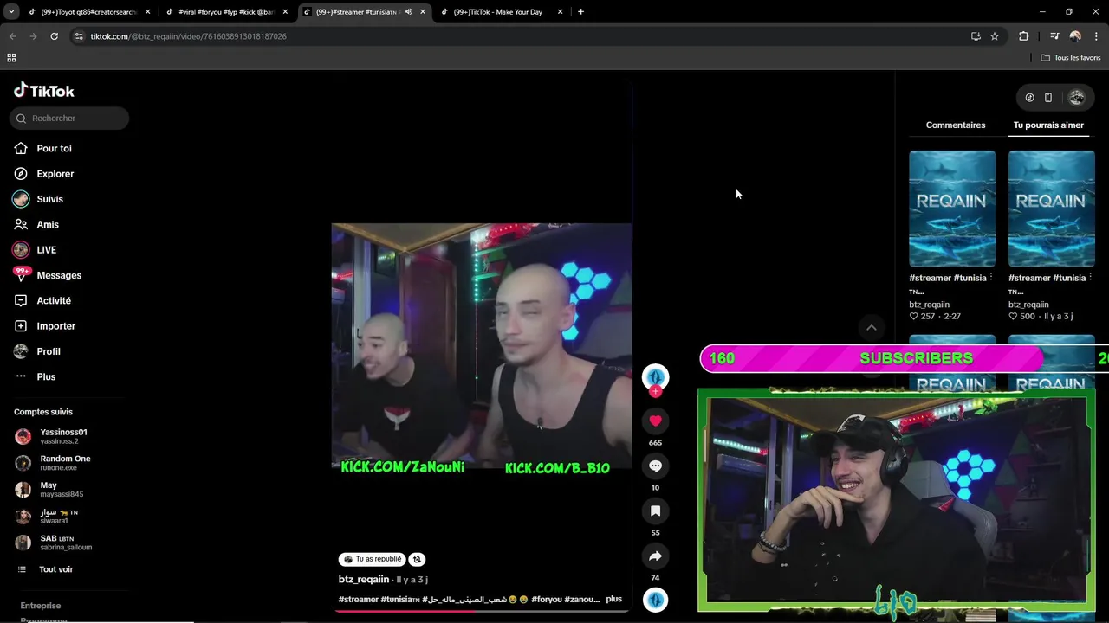This screenshot has width=1109, height=623.
Task: Open media controls icon in toolbar
Action: [1054, 36]
